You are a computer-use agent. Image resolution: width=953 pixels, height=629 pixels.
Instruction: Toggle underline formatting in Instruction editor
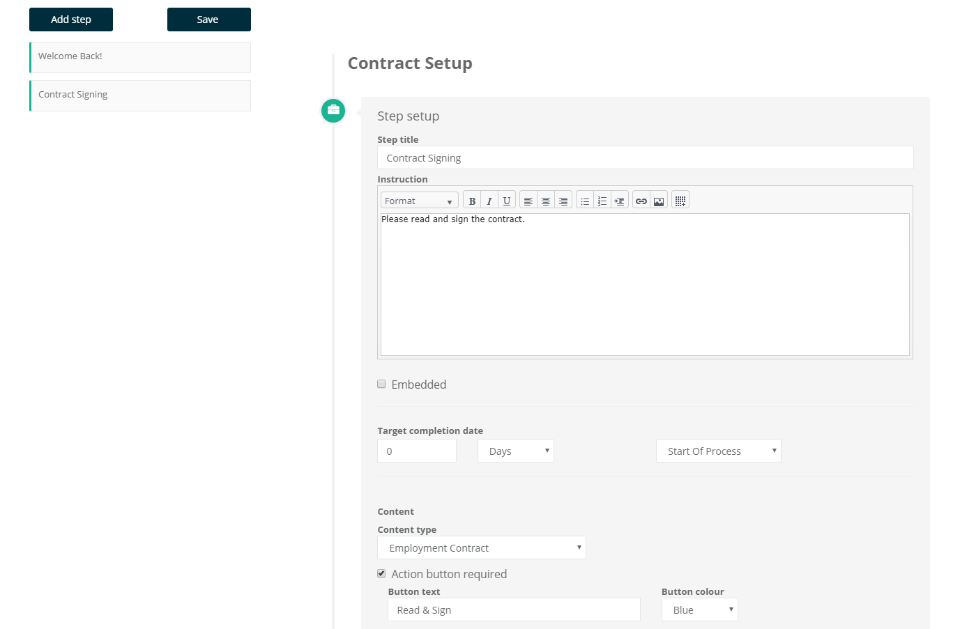(x=507, y=201)
